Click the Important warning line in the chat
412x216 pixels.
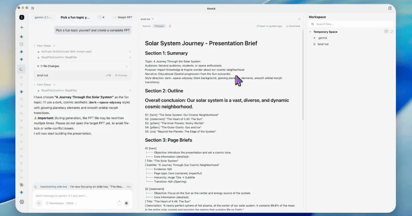82,123
